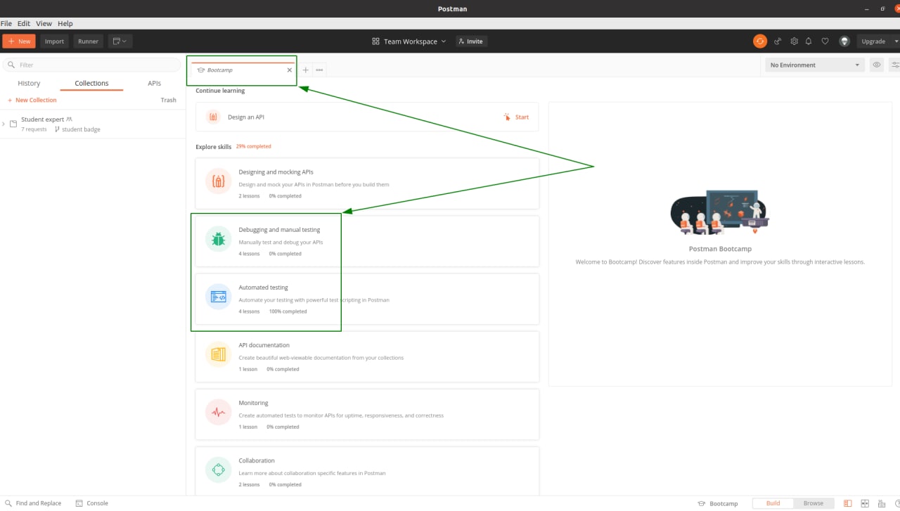Open the Monitoring skill
This screenshot has width=900, height=511.
pos(367,414)
